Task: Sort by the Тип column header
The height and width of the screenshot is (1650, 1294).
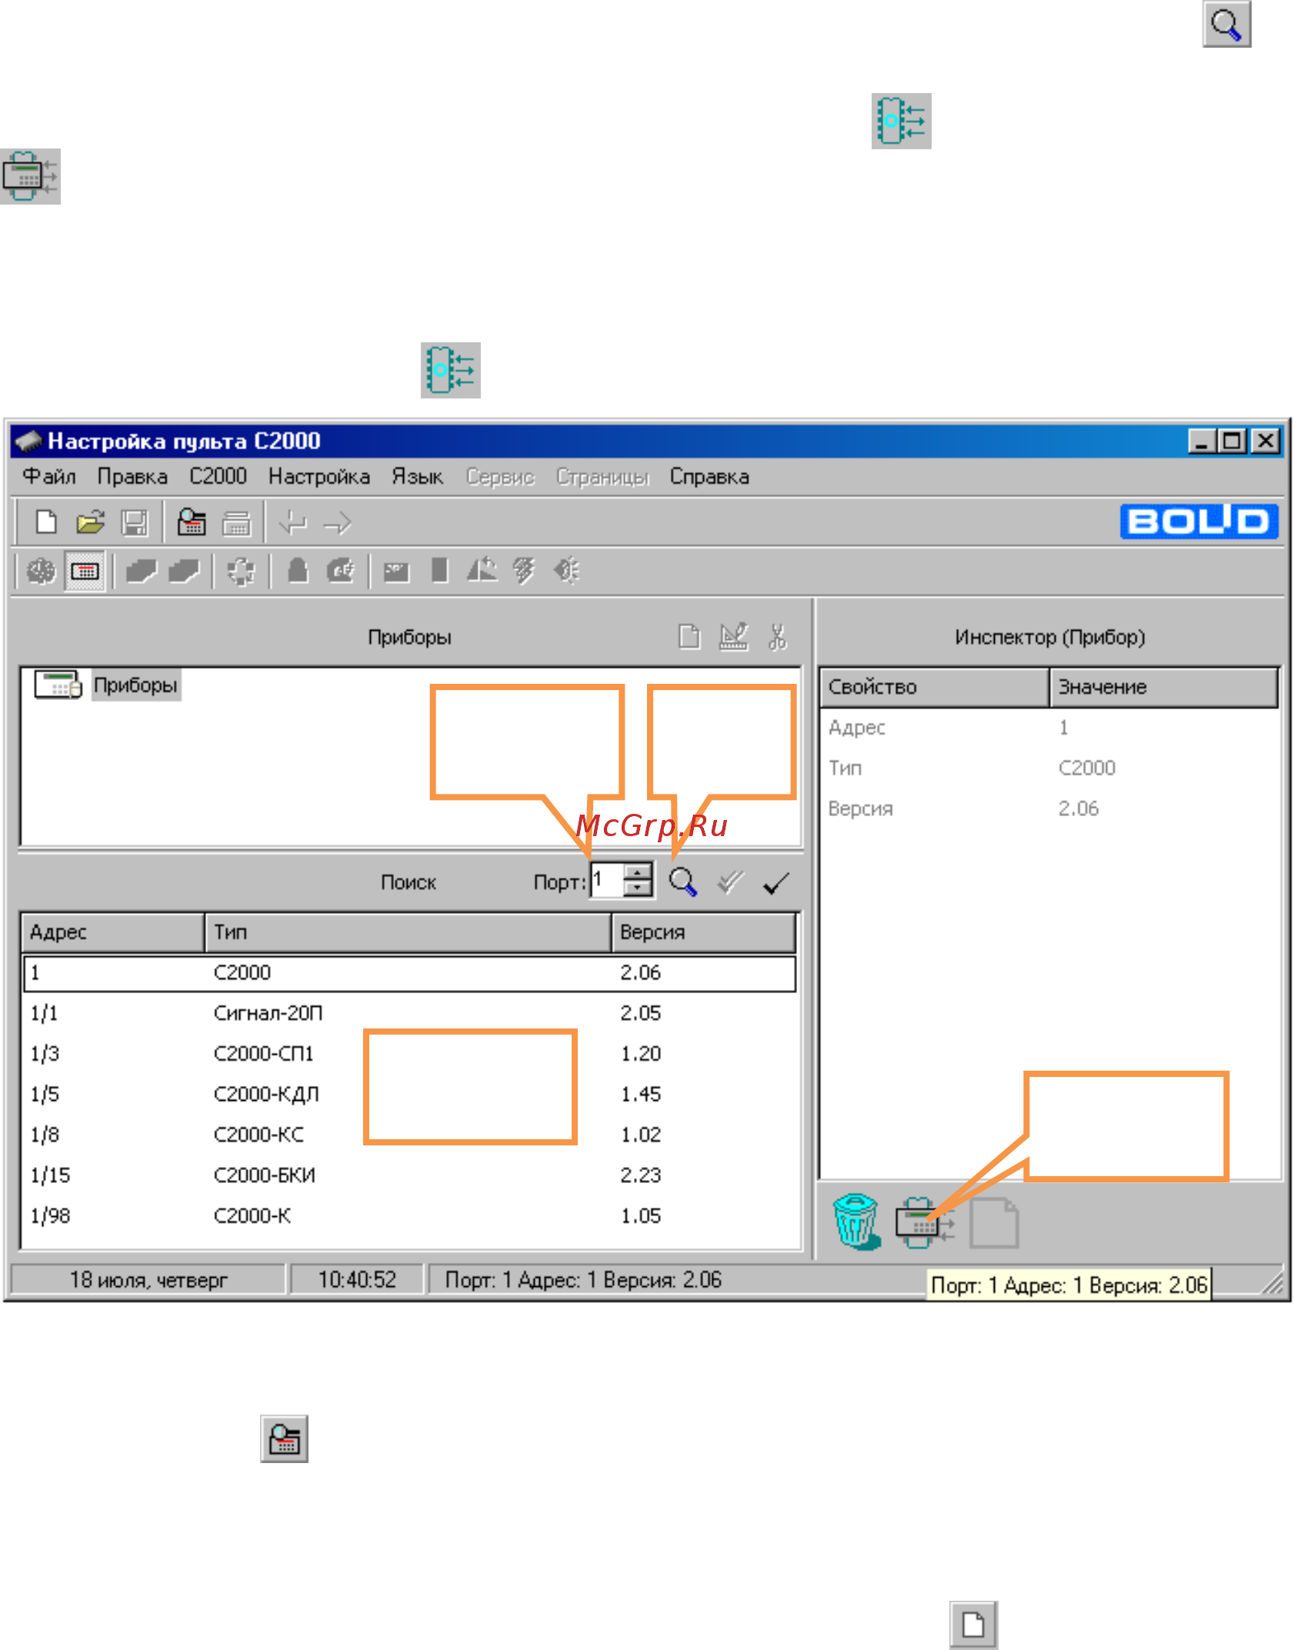Action: [408, 932]
